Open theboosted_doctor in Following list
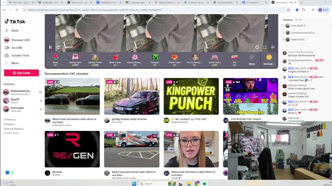 (22, 92)
